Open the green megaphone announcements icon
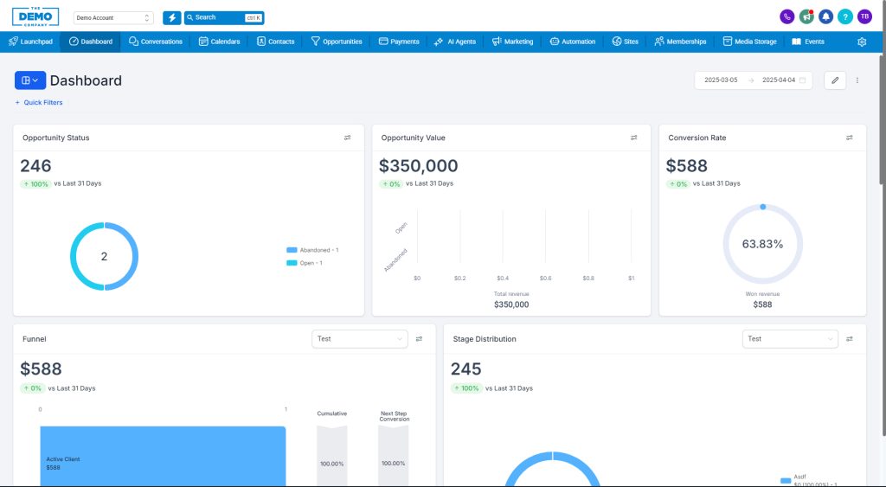886x487 pixels. click(806, 17)
